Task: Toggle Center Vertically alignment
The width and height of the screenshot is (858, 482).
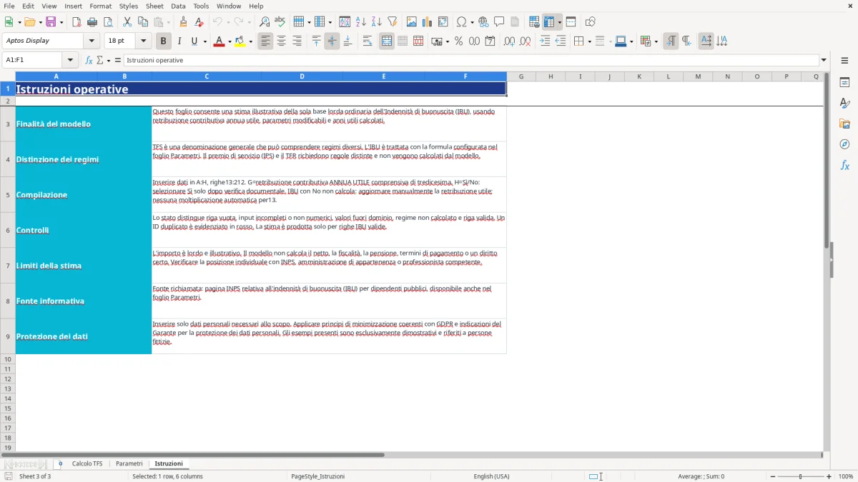Action: pos(332,41)
